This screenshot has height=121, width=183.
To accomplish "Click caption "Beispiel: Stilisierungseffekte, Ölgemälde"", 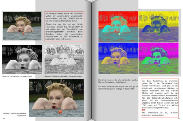I will [15, 115].
